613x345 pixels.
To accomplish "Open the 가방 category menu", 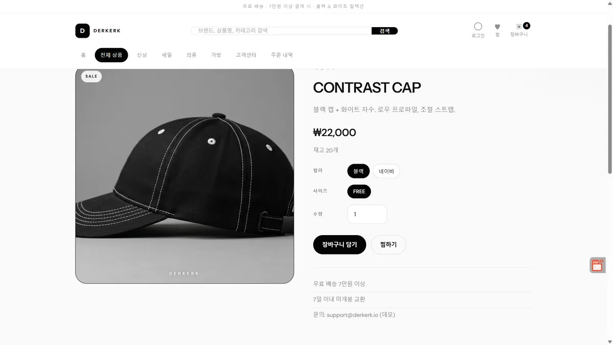I will (216, 55).
